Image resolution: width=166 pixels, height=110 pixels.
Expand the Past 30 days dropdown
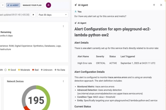tap(53, 15)
